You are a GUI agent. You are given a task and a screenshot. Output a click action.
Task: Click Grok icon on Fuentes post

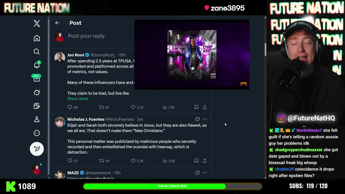click(x=197, y=119)
